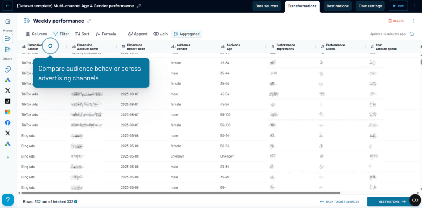The image size is (422, 208).
Task: Toggle the Aggregated view
Action: (187, 34)
